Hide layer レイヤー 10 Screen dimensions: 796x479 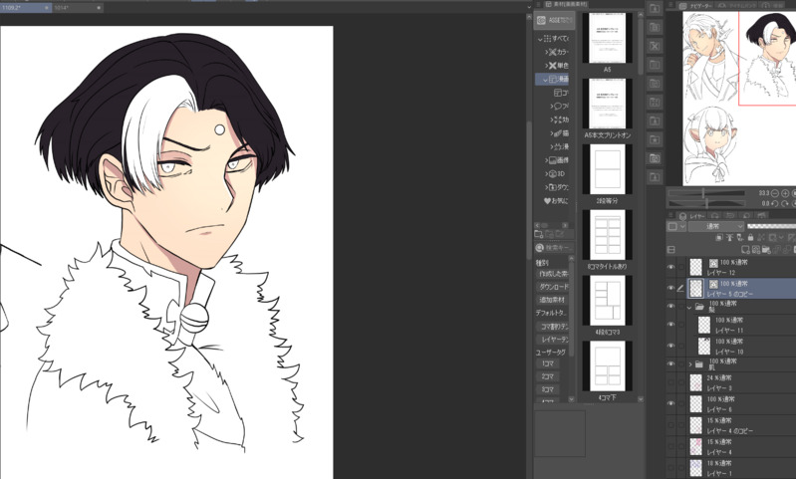pos(671,347)
